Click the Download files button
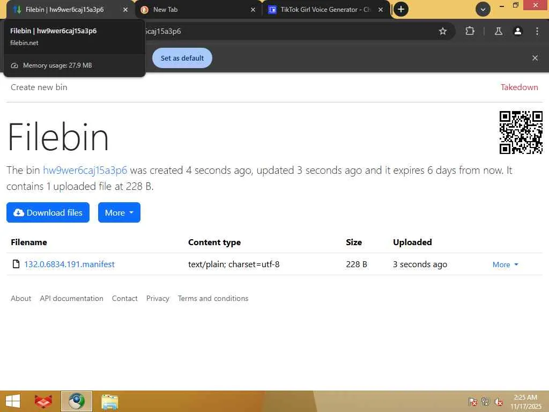The width and height of the screenshot is (549, 412). click(48, 212)
